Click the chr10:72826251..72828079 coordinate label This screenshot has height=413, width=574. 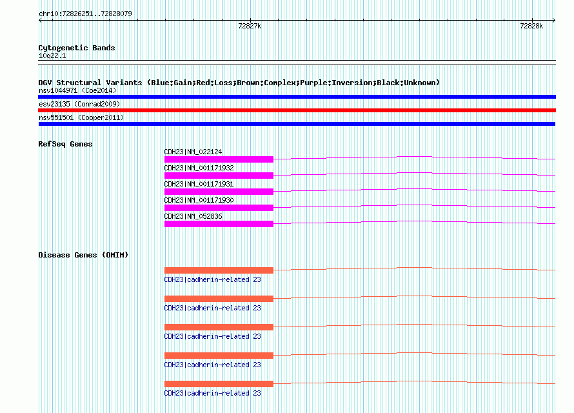pos(85,14)
